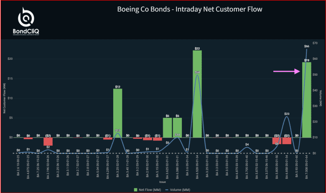Select x-axis label BA 6.875 03-15-39
The height and width of the screenshot is (193, 326).
(237, 167)
